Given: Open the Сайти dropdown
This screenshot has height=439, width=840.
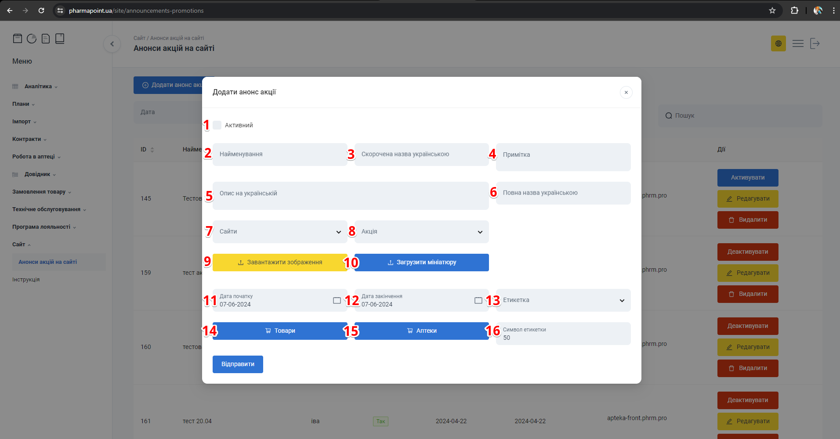Looking at the screenshot, I should coord(280,232).
